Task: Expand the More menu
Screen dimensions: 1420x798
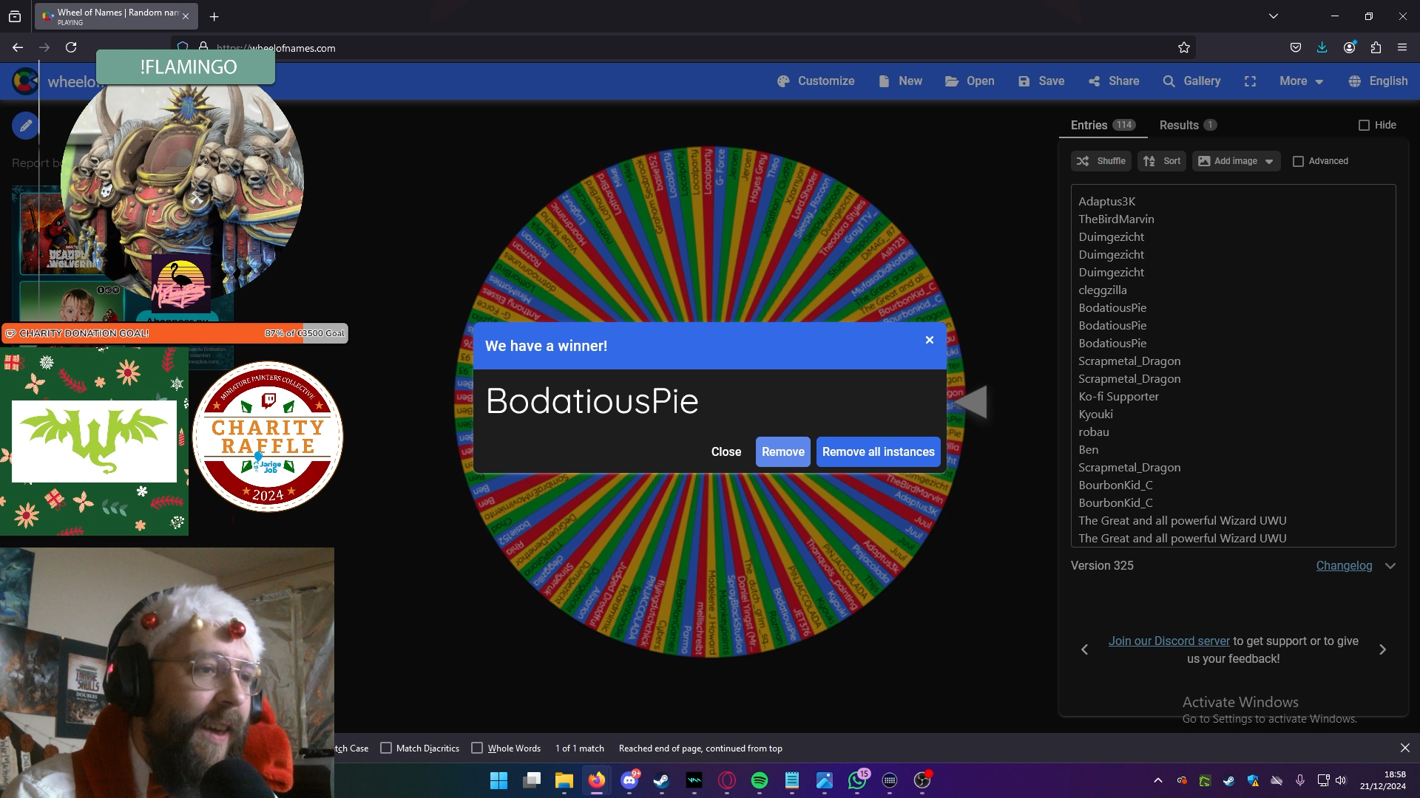Action: click(x=1301, y=81)
